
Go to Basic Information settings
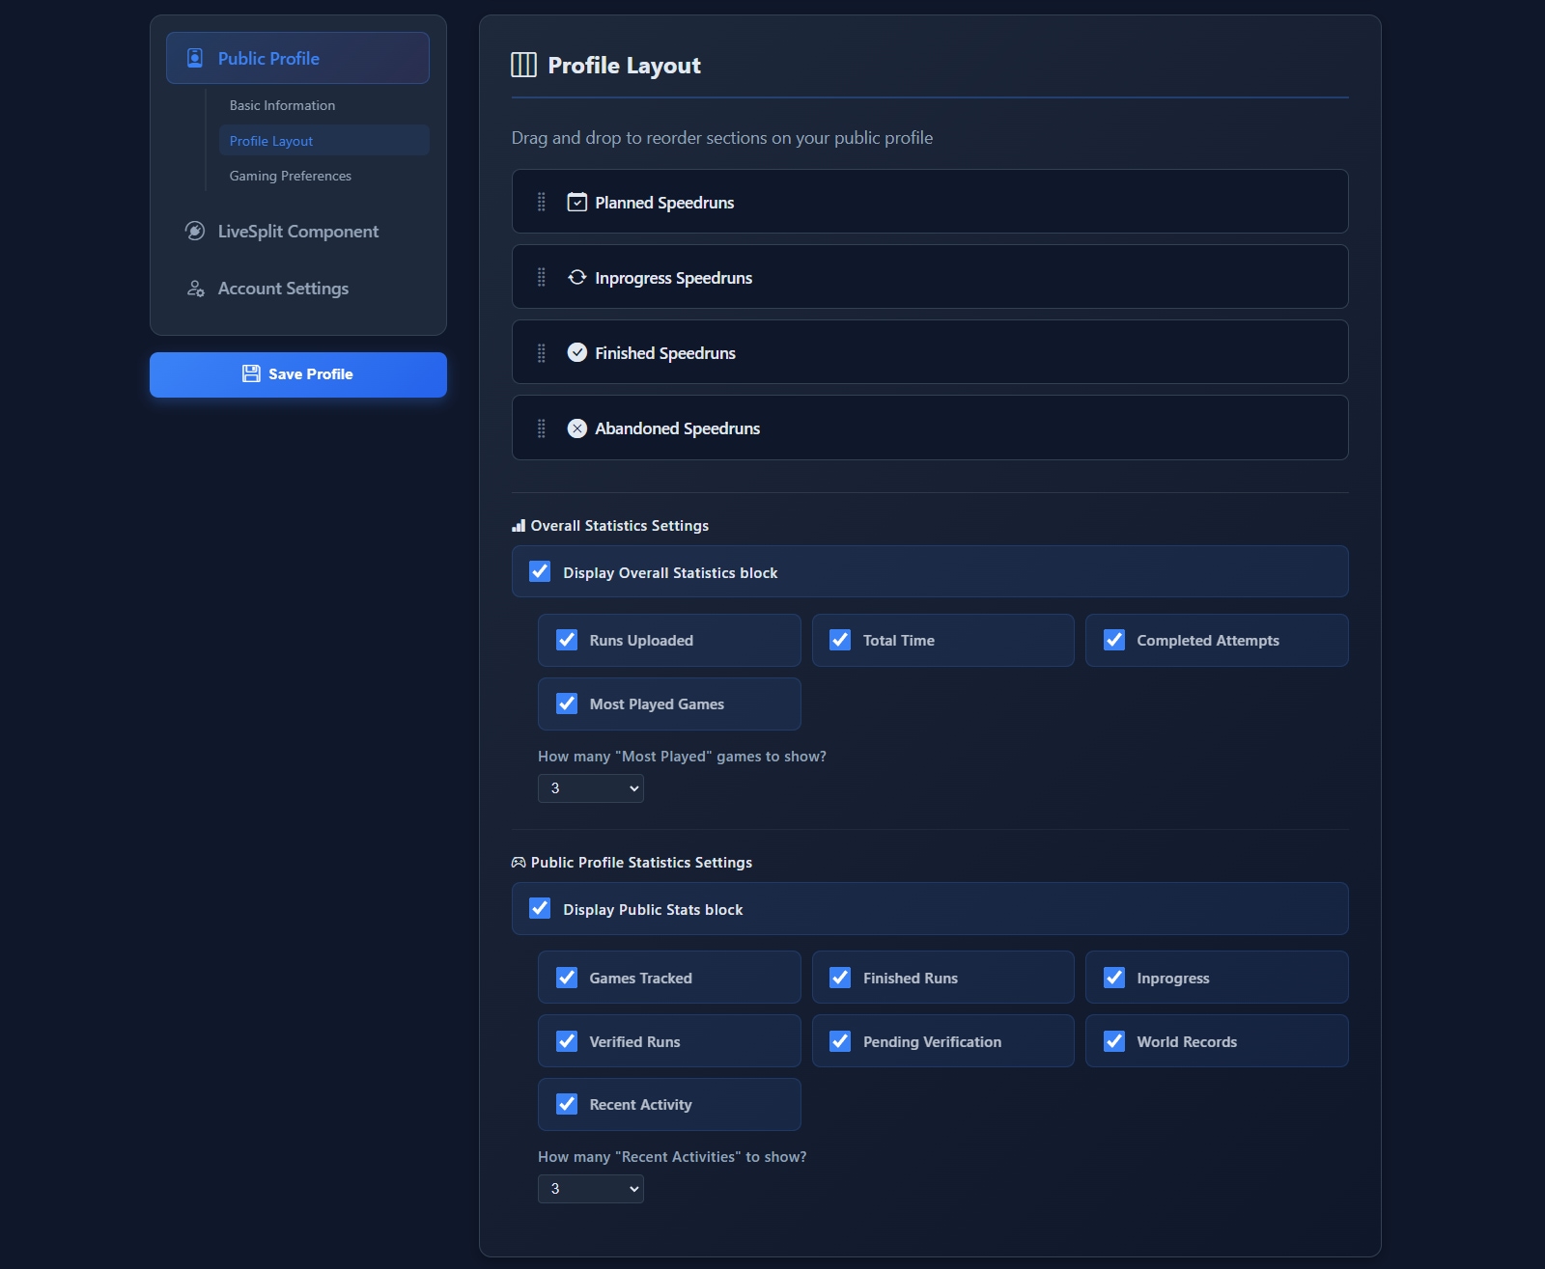282,105
